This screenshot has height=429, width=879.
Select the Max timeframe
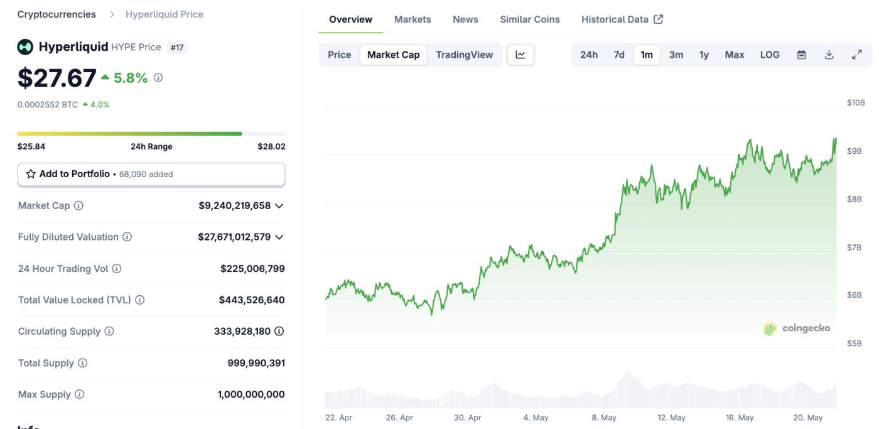(x=734, y=55)
